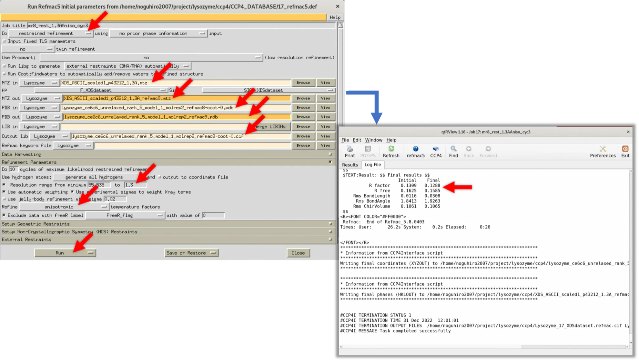Toggle Exclude data with freeR label

[4, 215]
